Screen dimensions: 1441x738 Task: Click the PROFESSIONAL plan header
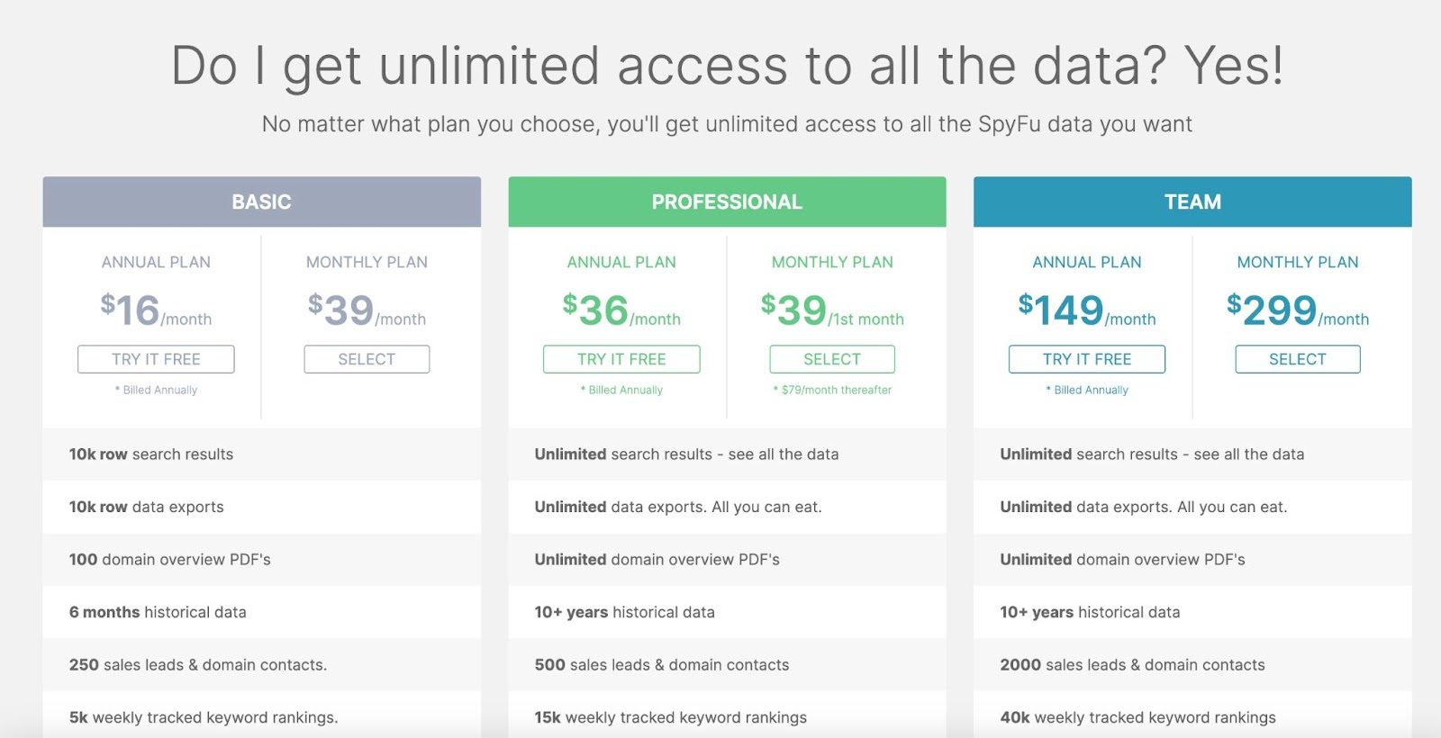point(727,202)
